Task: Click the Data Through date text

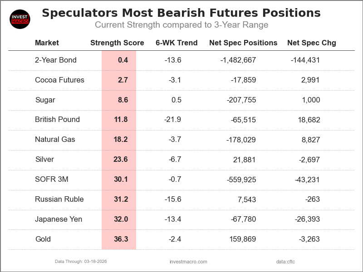Action: click(x=81, y=262)
